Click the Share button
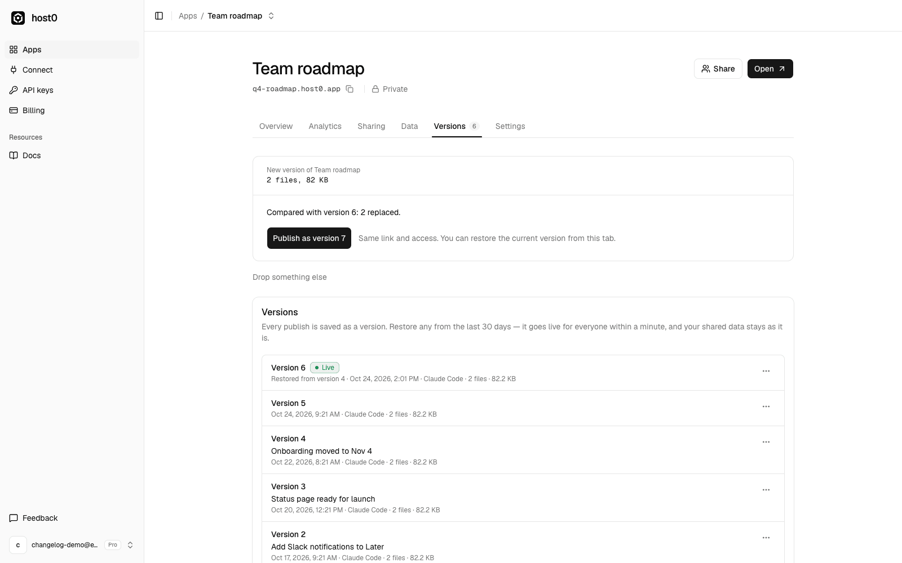This screenshot has height=563, width=902. tap(718, 69)
